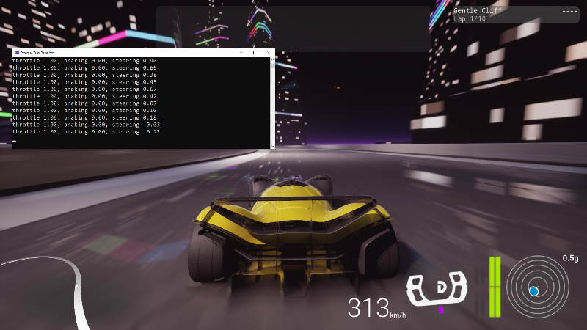Click the console window's title bar icon
The height and width of the screenshot is (330, 587).
16,53
